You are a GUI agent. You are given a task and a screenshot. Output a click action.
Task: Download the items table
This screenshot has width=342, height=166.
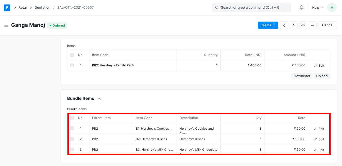pos(302,76)
